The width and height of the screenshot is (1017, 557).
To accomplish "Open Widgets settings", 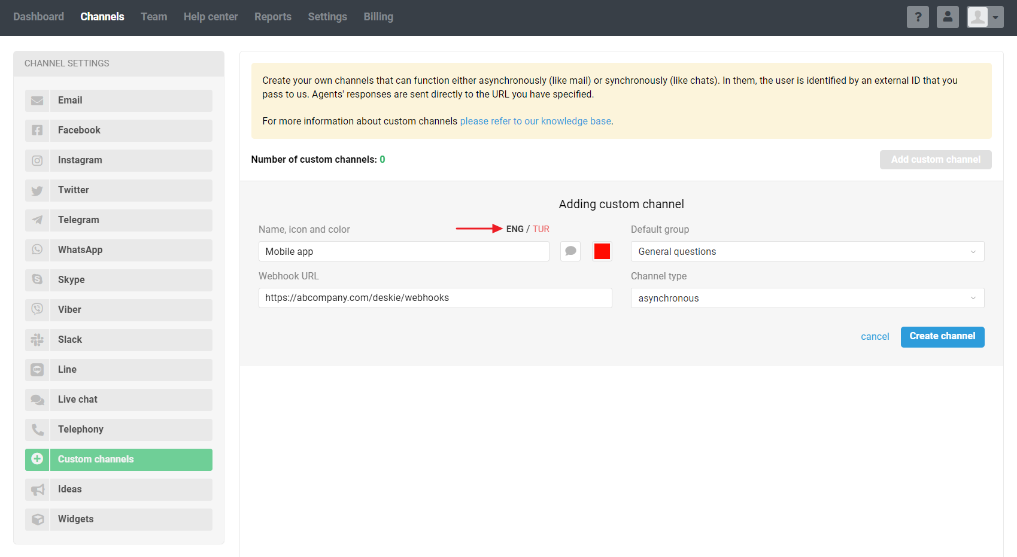I will coord(119,519).
